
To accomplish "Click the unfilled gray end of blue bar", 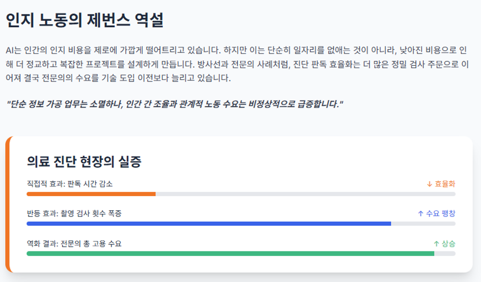I will (423, 224).
